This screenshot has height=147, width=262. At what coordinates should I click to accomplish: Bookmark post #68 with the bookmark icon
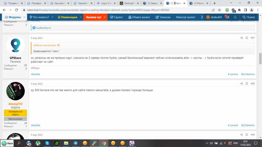point(247,84)
